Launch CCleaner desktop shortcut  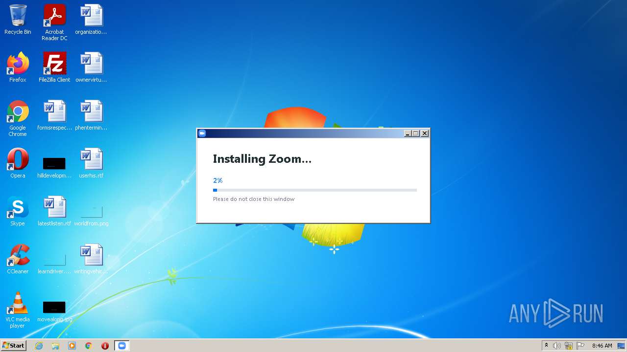tap(18, 259)
